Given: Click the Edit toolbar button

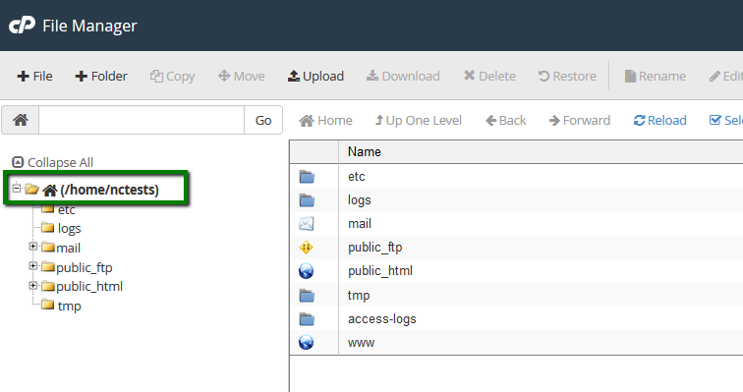Looking at the screenshot, I should 726,77.
